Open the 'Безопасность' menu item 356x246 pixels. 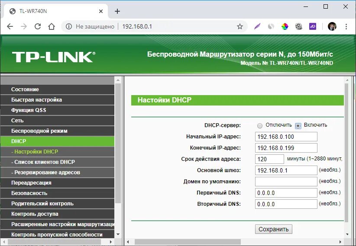point(57,193)
